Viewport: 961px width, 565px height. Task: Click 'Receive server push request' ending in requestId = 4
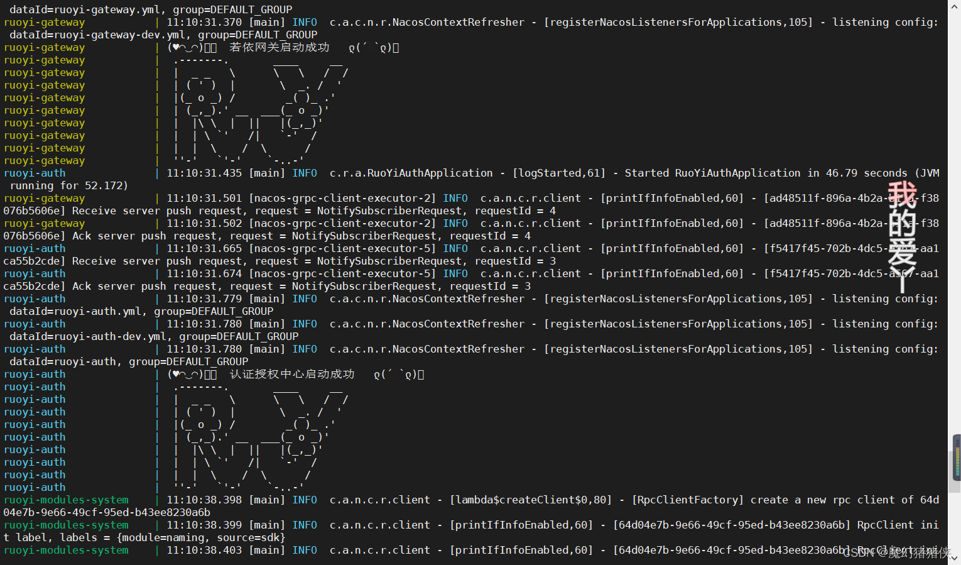coord(314,211)
